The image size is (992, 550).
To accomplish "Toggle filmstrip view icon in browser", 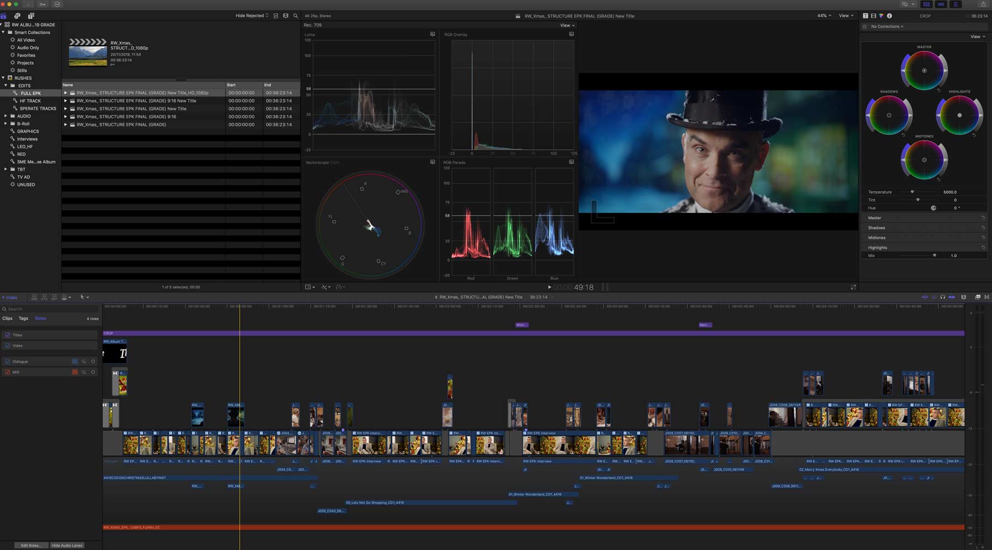I will [285, 15].
